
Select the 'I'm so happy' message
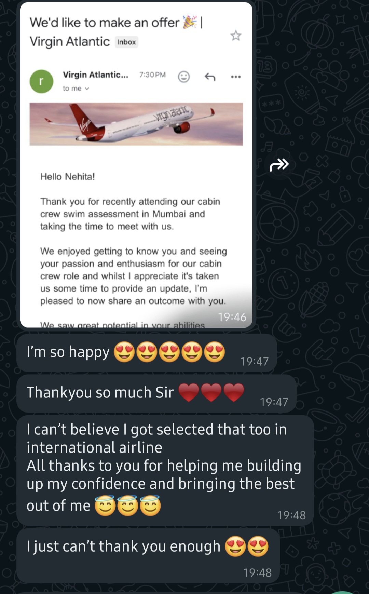click(x=147, y=353)
